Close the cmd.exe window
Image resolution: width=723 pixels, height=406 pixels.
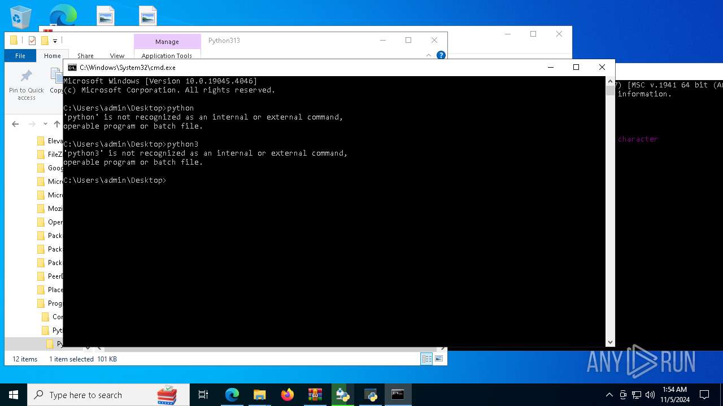coord(602,67)
